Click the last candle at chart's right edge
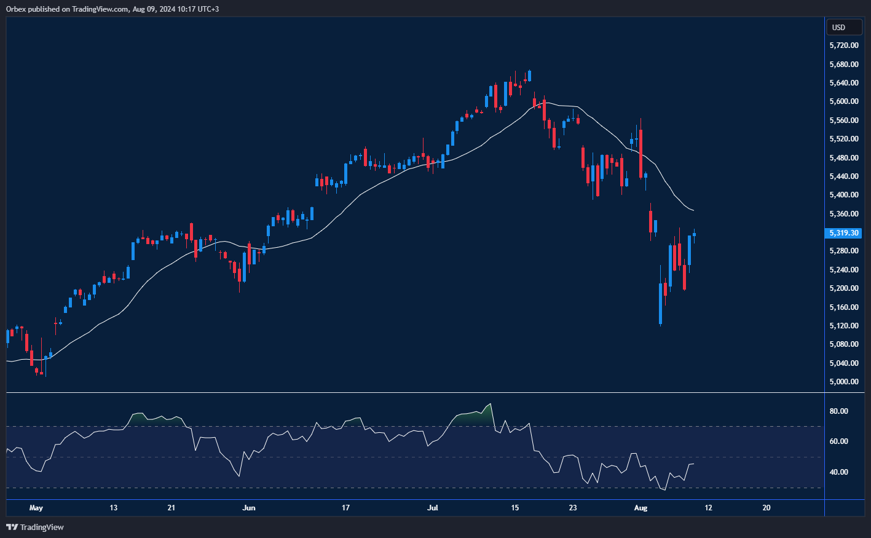871x538 pixels. pyautogui.click(x=694, y=234)
